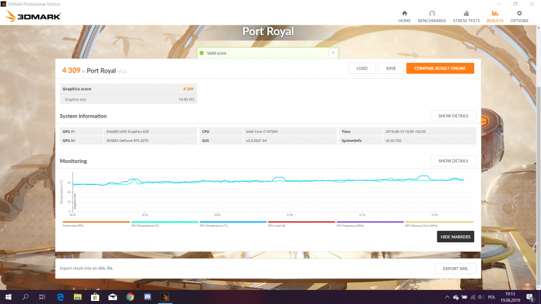
Task: Expand System information with Show Details
Action: pos(453,116)
